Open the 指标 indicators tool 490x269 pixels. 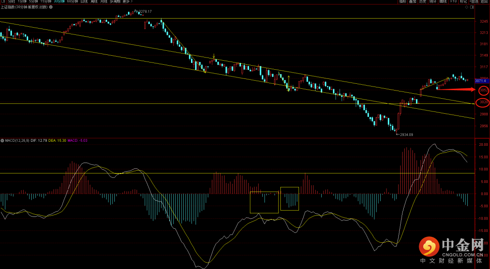coord(402,2)
